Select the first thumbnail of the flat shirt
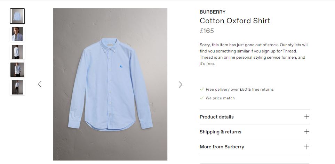 click(x=17, y=16)
